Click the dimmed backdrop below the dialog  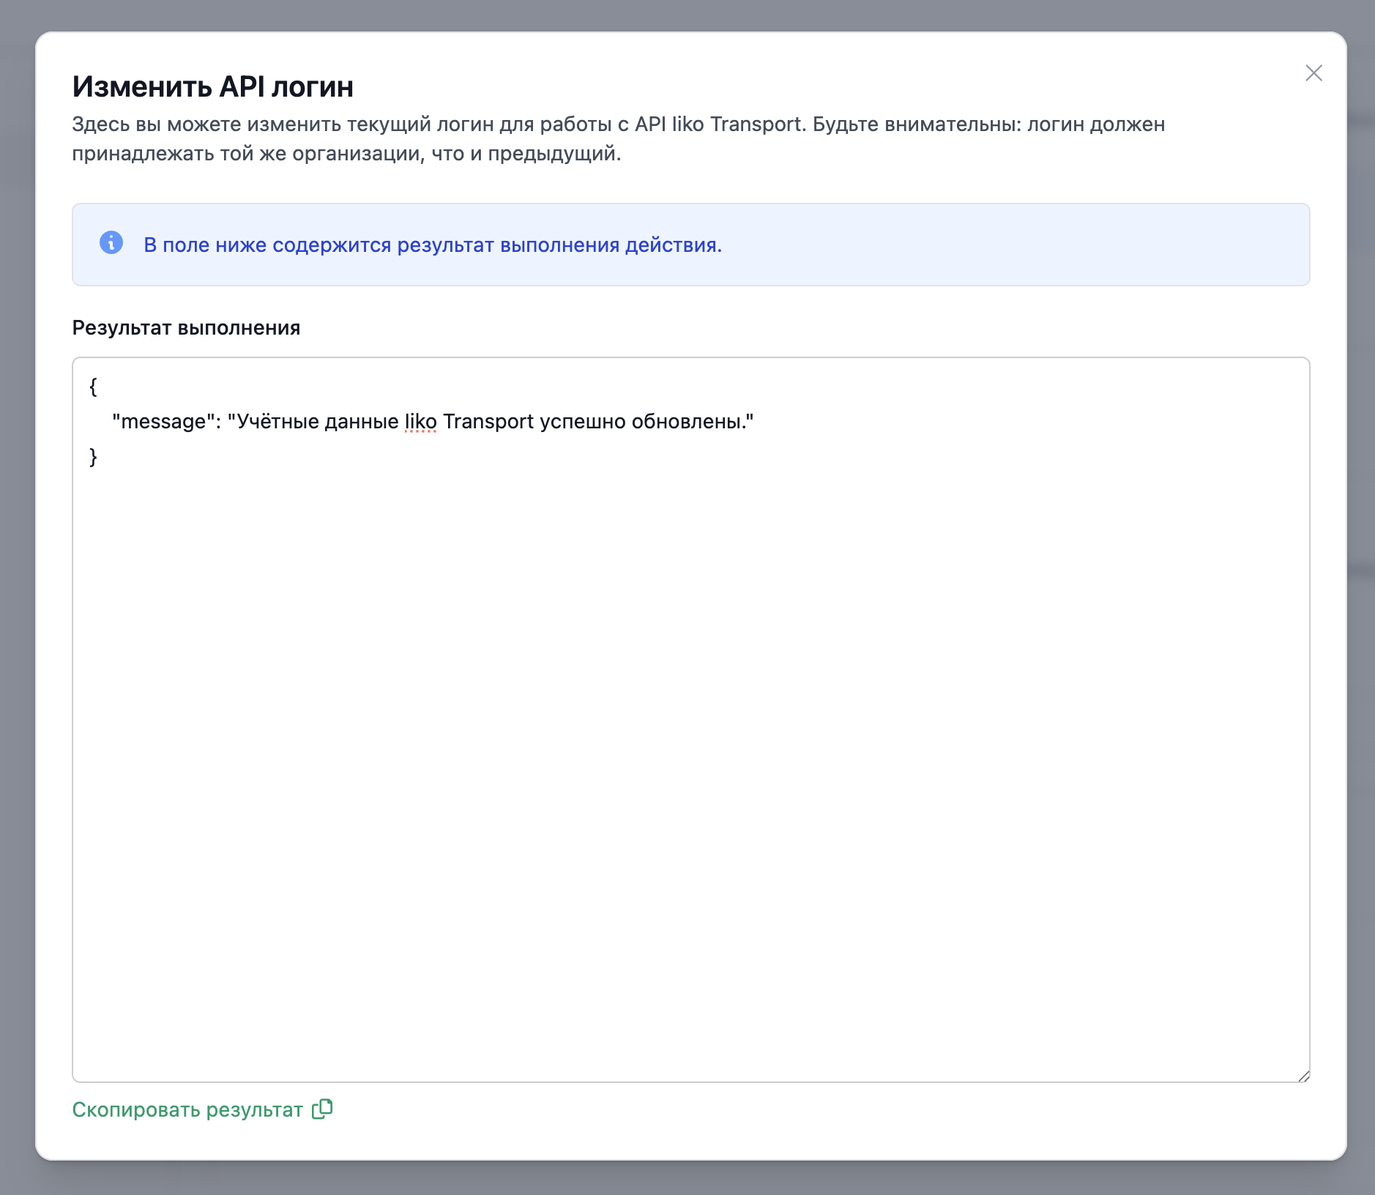[688, 1179]
